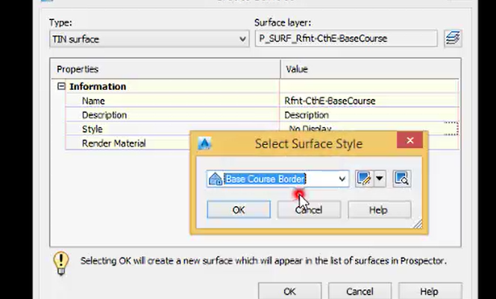The image size is (496, 299).
Task: Click the pick style from drawing icon
Action: point(402,179)
